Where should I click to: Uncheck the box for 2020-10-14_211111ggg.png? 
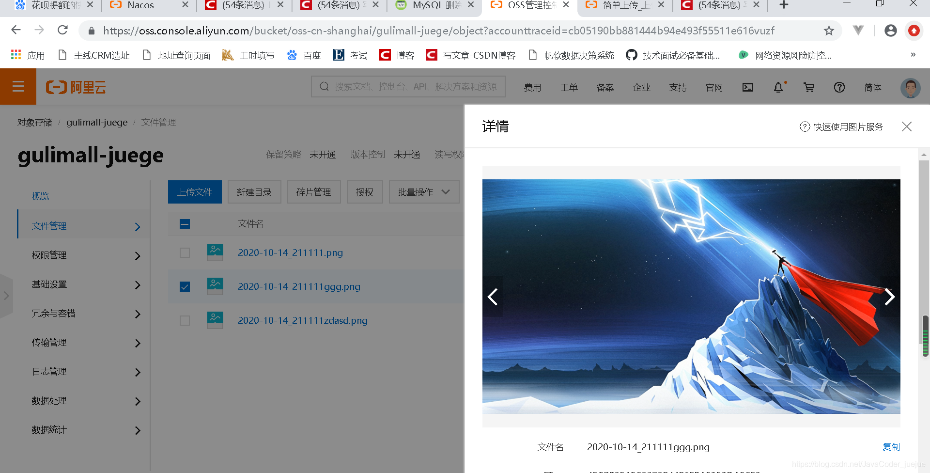tap(185, 286)
